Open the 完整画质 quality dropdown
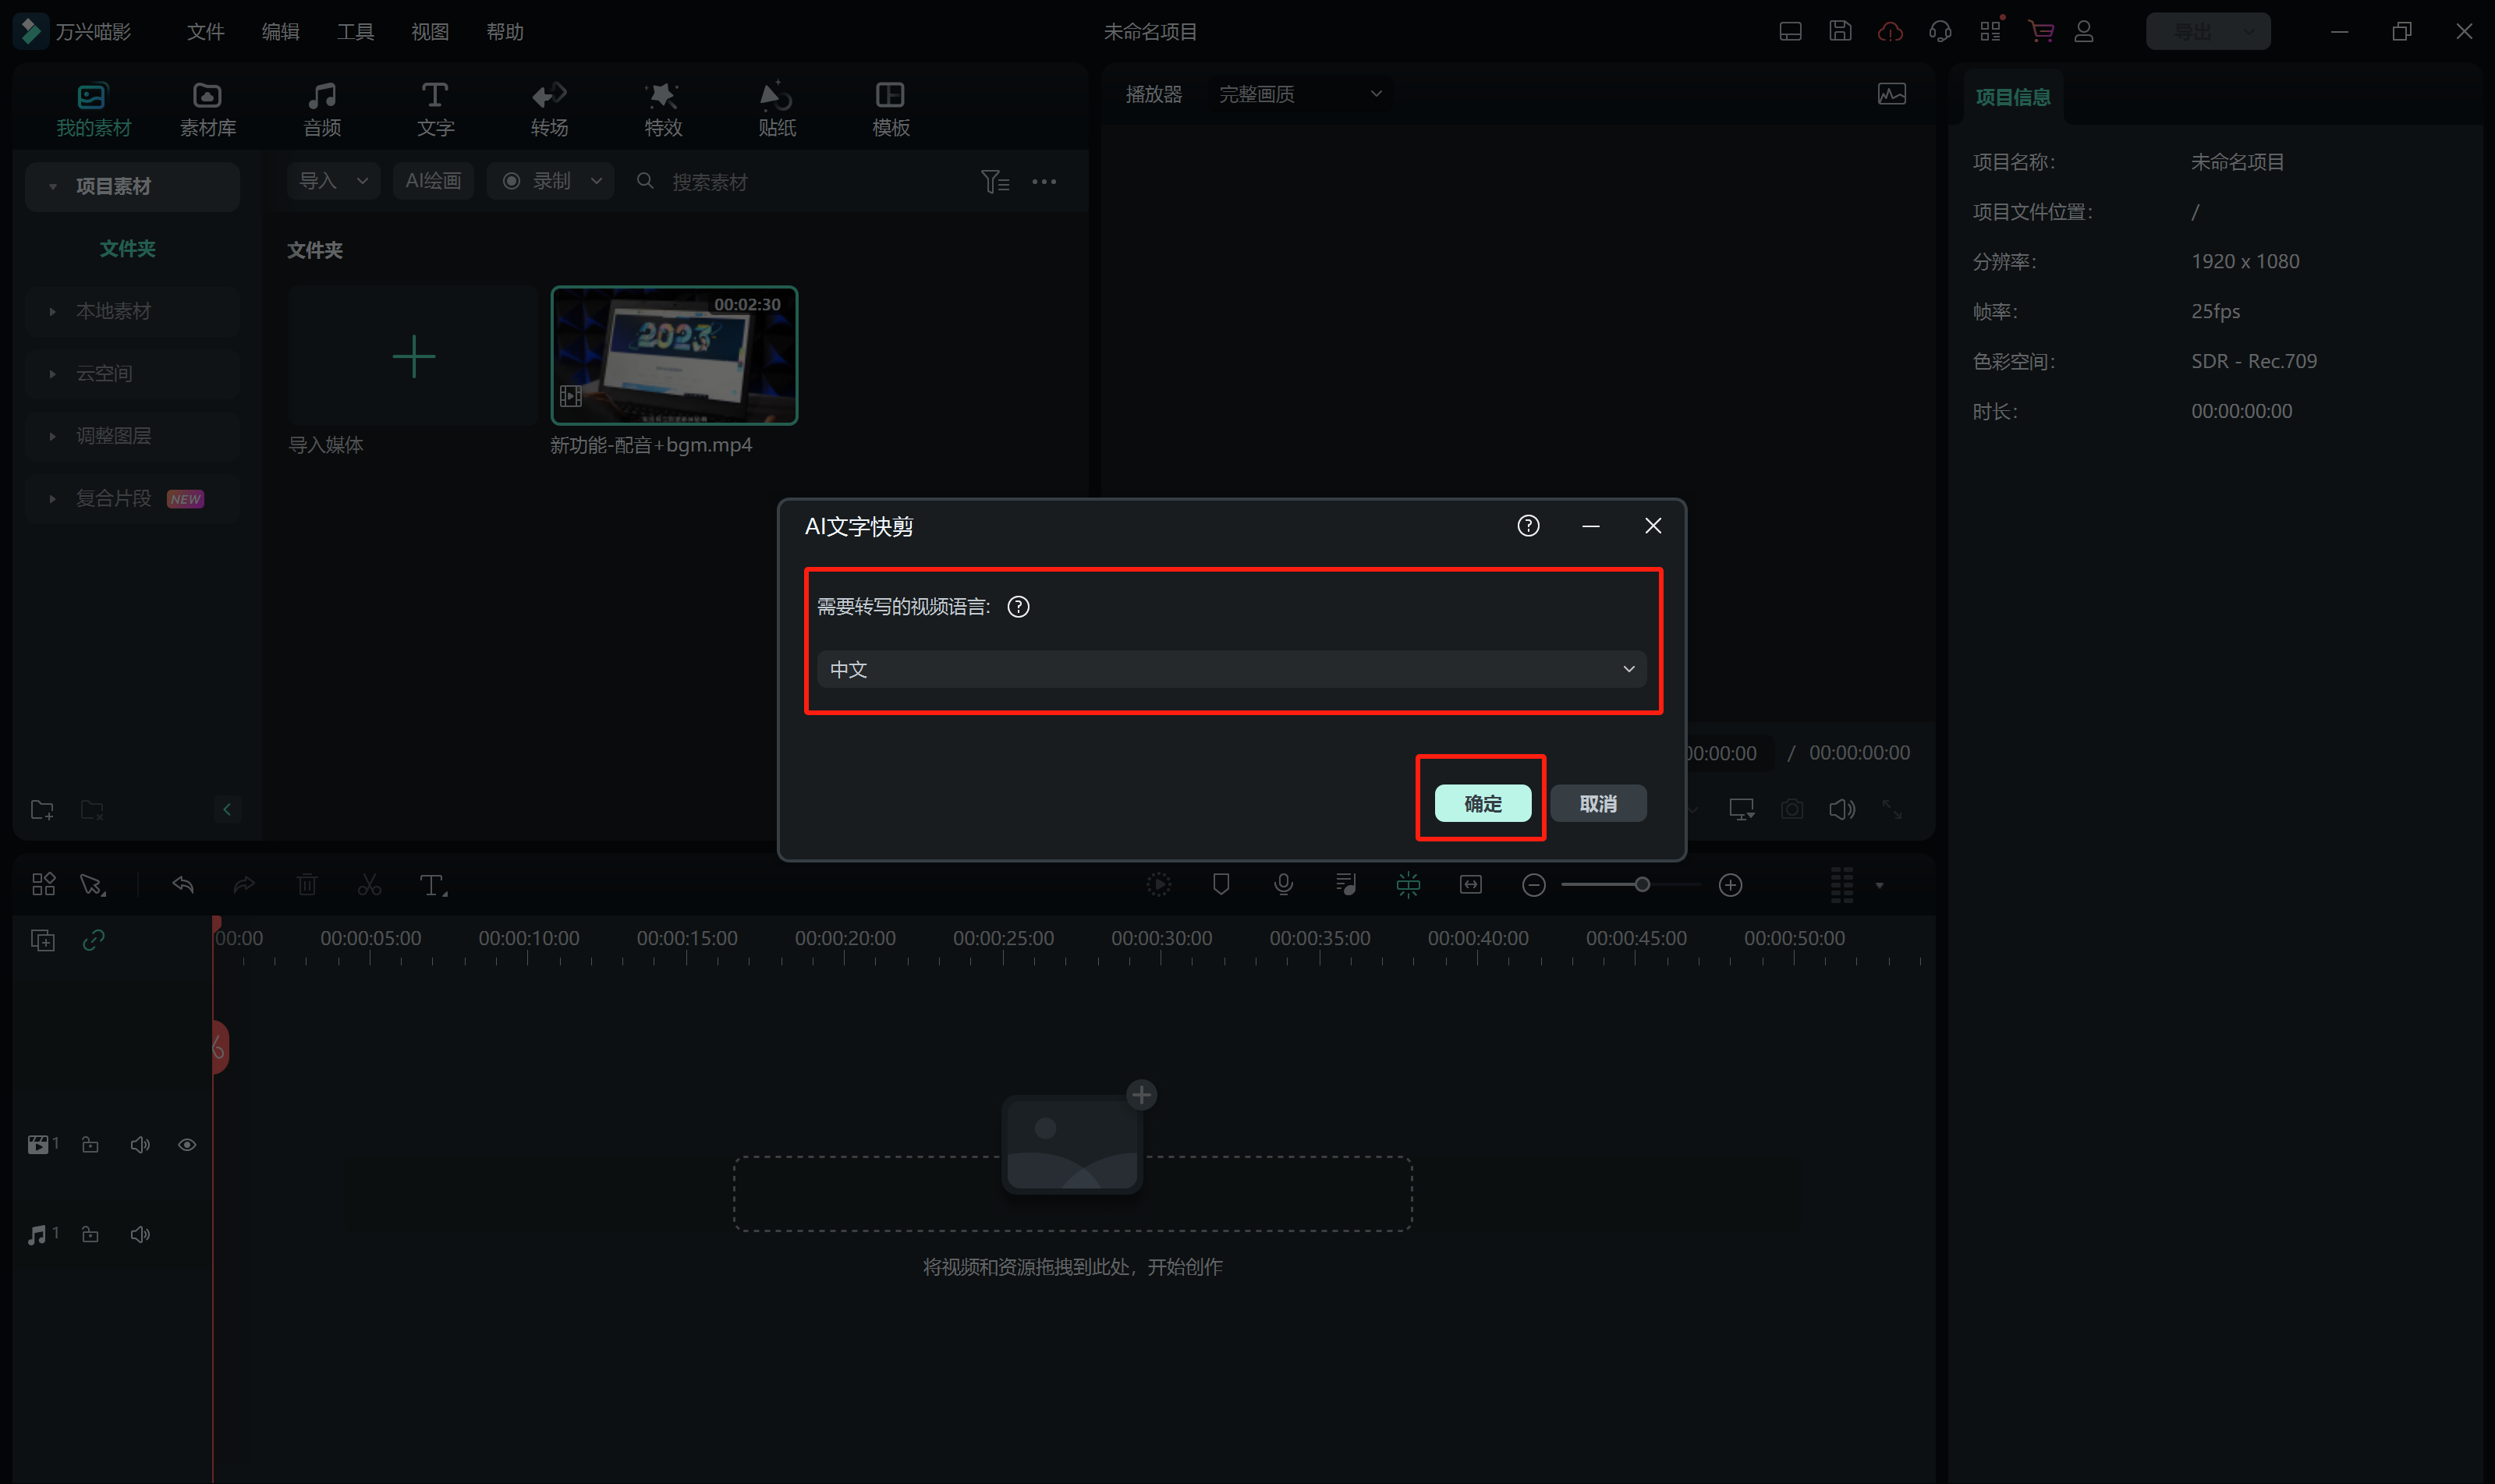This screenshot has height=1484, width=2495. (1299, 94)
